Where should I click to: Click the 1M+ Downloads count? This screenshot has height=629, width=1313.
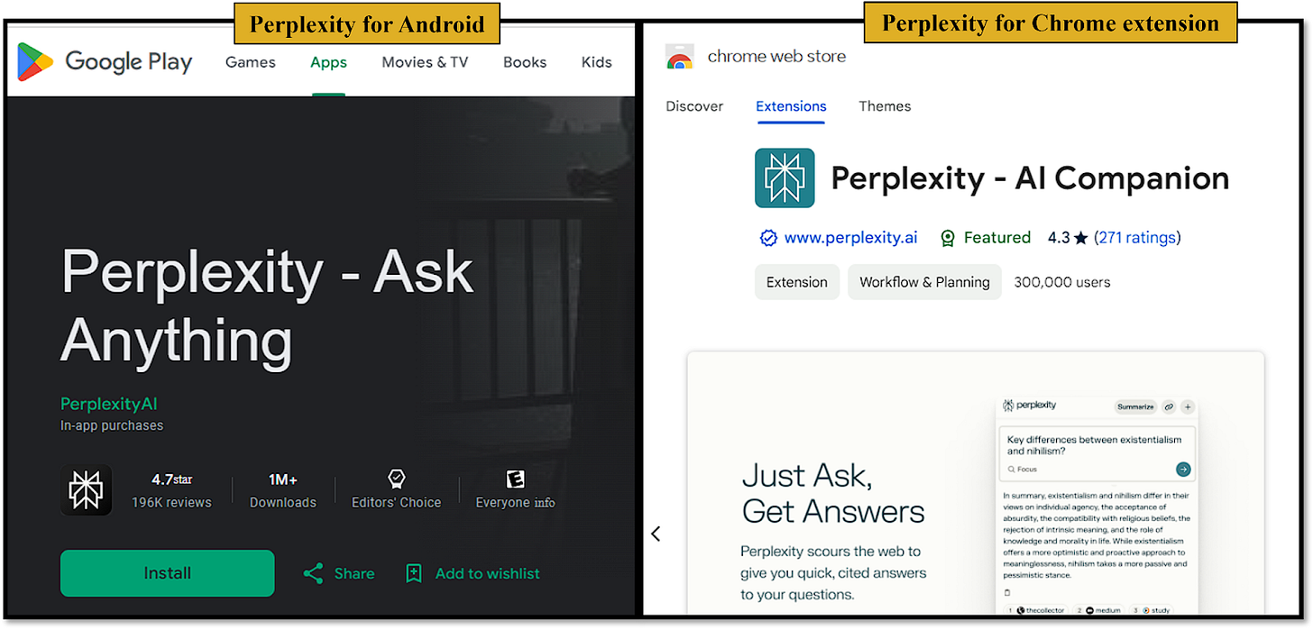(283, 491)
